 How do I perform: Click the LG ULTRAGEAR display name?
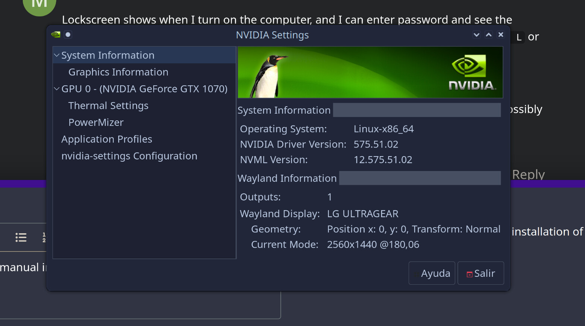363,213
